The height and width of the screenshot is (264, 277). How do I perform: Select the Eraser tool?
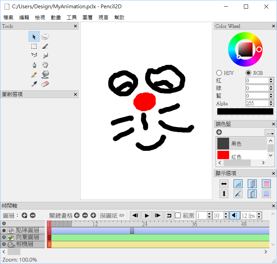(x=45, y=84)
